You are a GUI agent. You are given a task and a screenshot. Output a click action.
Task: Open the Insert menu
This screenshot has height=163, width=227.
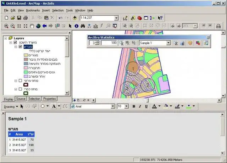coord(46,10)
